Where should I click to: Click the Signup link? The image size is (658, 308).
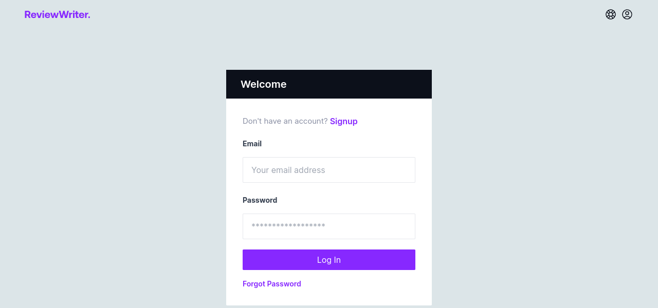pyautogui.click(x=343, y=121)
